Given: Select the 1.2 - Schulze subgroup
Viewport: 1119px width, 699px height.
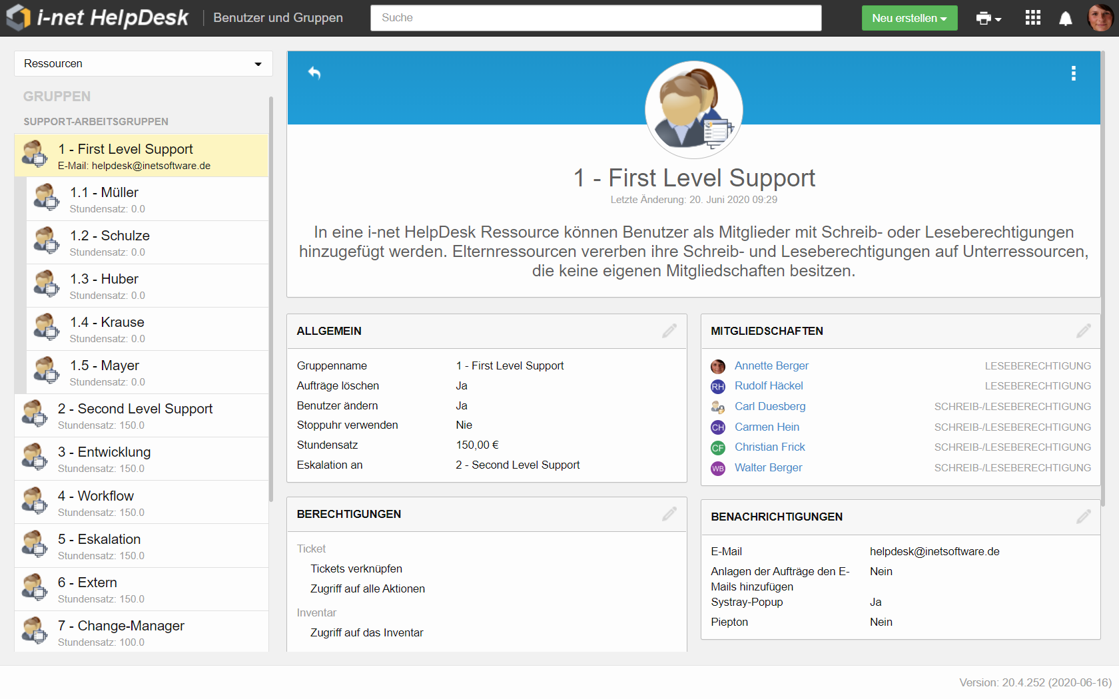Looking at the screenshot, I should (x=147, y=242).
